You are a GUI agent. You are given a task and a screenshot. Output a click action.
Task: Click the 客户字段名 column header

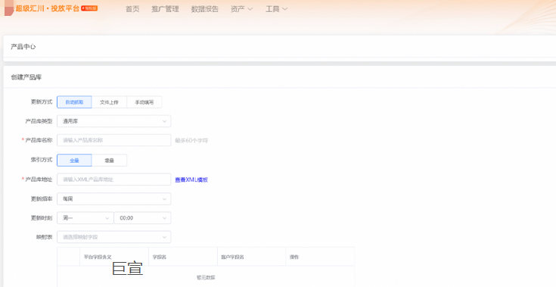tap(233, 257)
